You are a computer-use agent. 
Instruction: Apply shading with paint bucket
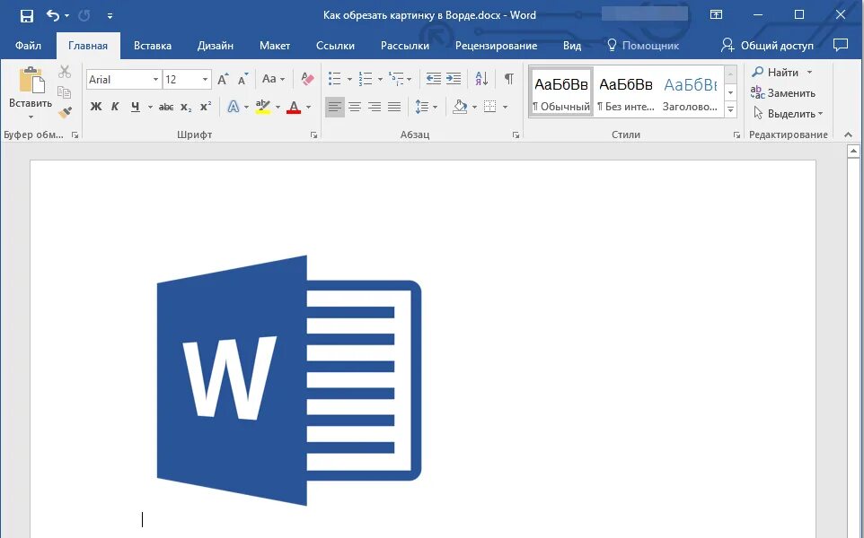[460, 107]
